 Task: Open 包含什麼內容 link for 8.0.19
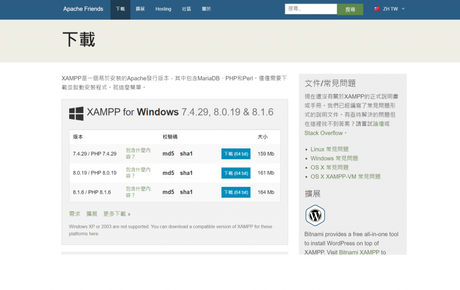click(138, 173)
